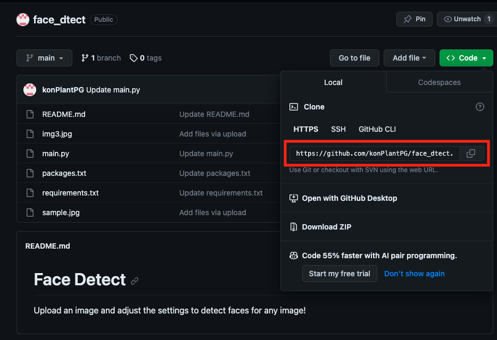Open the packages.txt file
This screenshot has width=497, height=340.
click(x=64, y=173)
